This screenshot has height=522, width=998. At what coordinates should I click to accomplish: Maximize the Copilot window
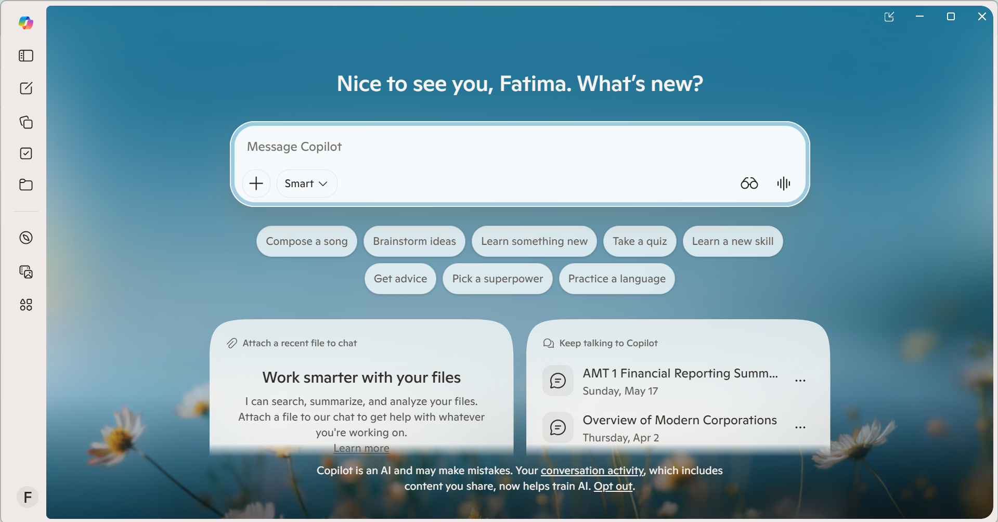951,17
